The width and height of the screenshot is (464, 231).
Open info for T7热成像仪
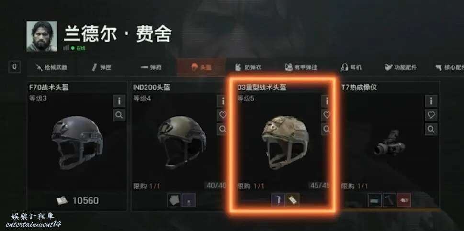coord(431,101)
